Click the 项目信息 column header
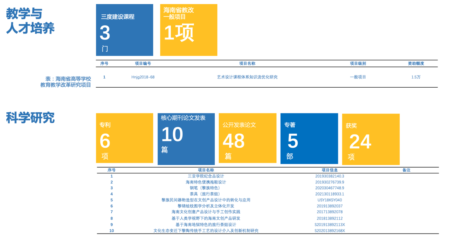 point(329,170)
